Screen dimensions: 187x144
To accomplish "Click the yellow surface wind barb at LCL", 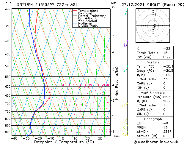I will [x=125, y=134].
